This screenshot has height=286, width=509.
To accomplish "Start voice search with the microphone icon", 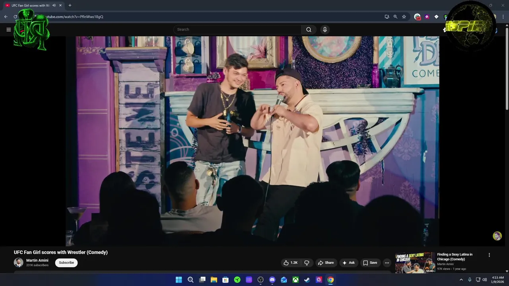I will point(325,29).
